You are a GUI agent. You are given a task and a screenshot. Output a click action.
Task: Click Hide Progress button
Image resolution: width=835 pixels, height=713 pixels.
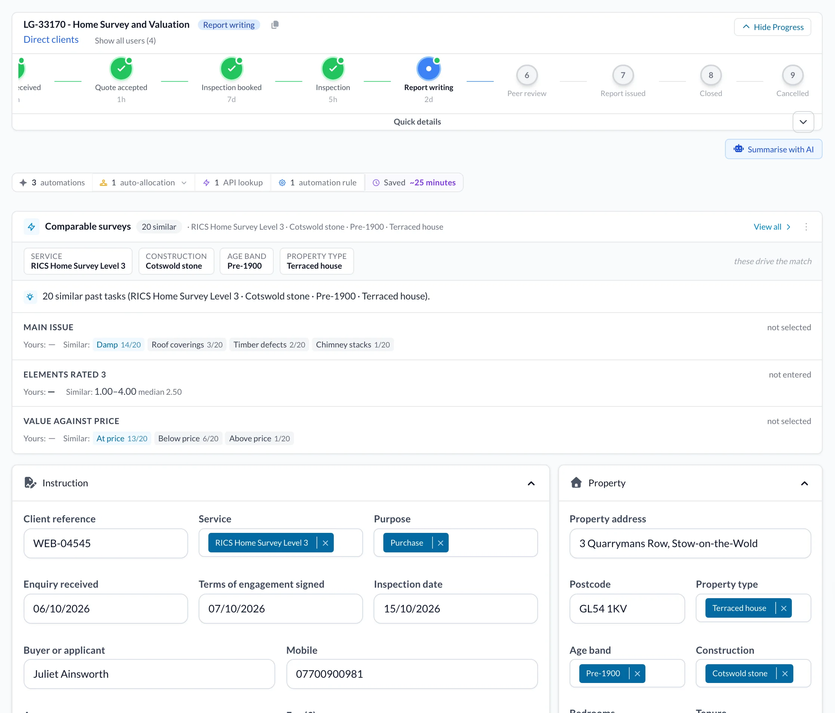[x=773, y=27]
